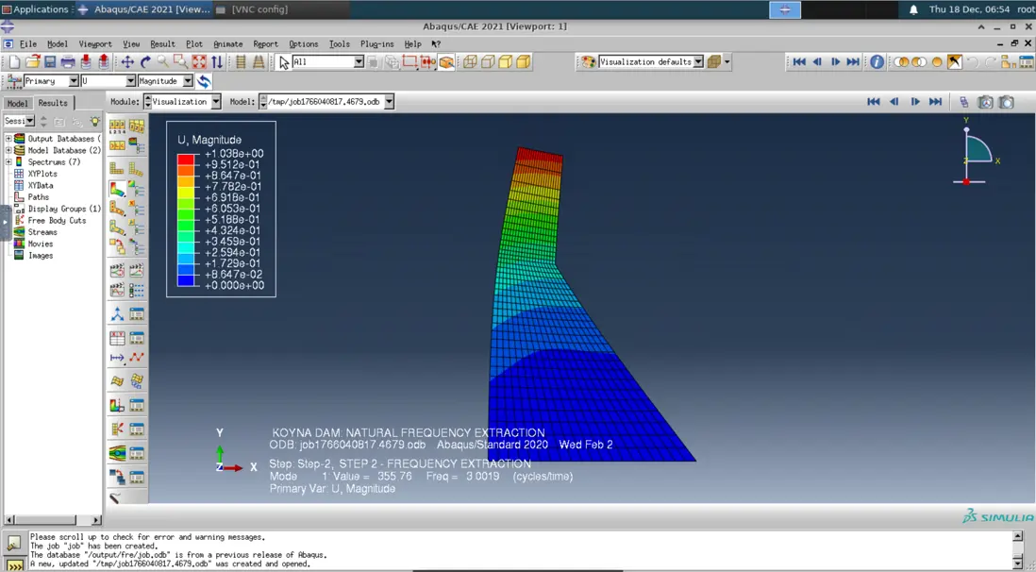Click the Auto-Fit View icon
The height and width of the screenshot is (572, 1036).
coord(199,62)
